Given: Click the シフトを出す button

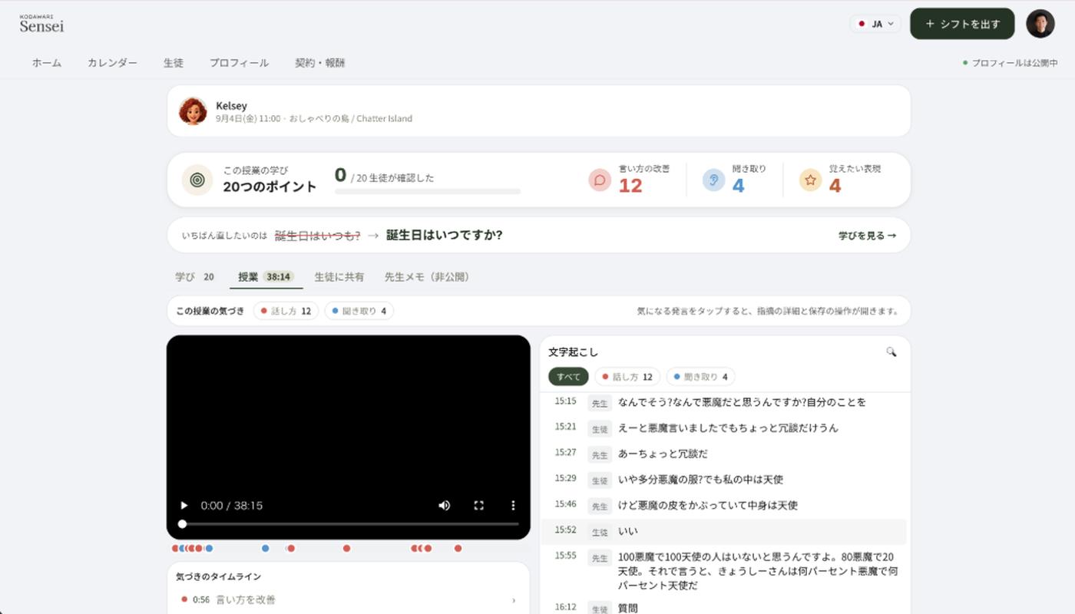Looking at the screenshot, I should click(962, 24).
